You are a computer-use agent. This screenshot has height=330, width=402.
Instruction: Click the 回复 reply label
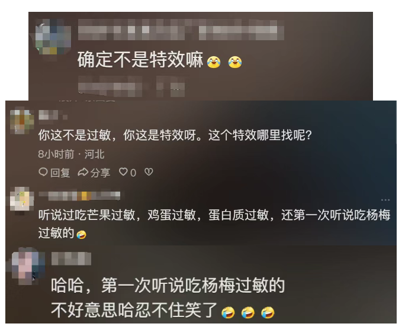pos(60,173)
